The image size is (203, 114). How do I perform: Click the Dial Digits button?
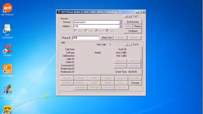135,78
